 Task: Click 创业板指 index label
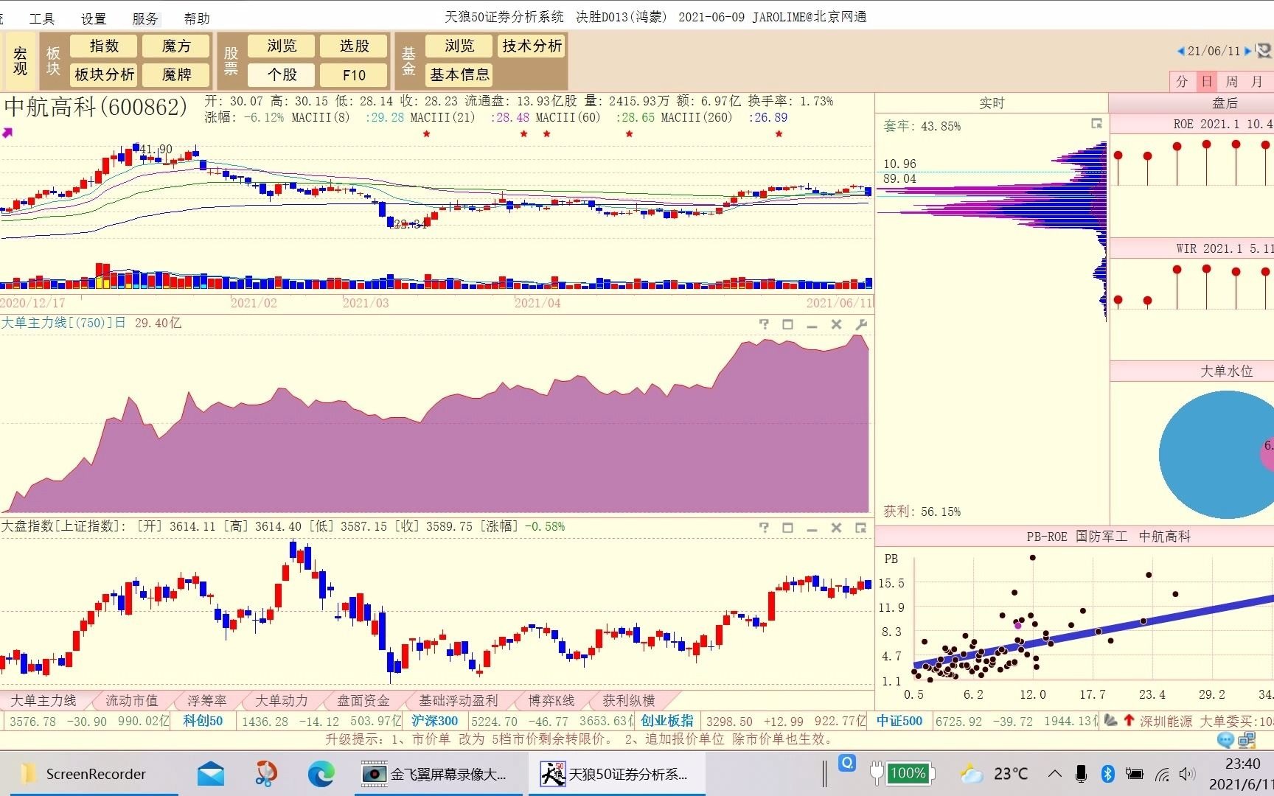click(x=667, y=721)
